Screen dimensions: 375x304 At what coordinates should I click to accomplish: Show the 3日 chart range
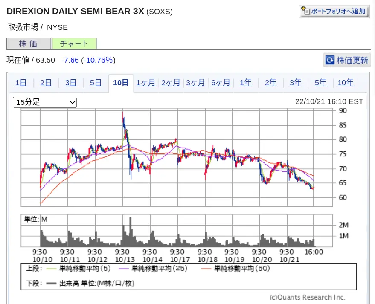[x=71, y=83]
